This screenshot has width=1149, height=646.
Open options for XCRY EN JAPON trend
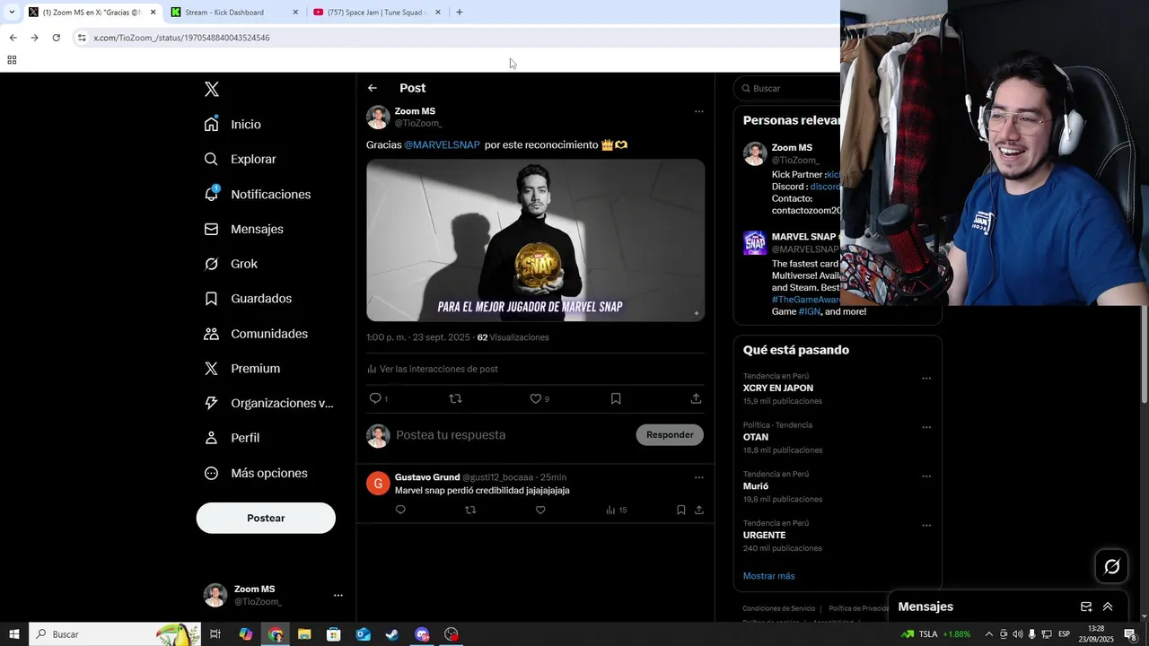(x=926, y=379)
